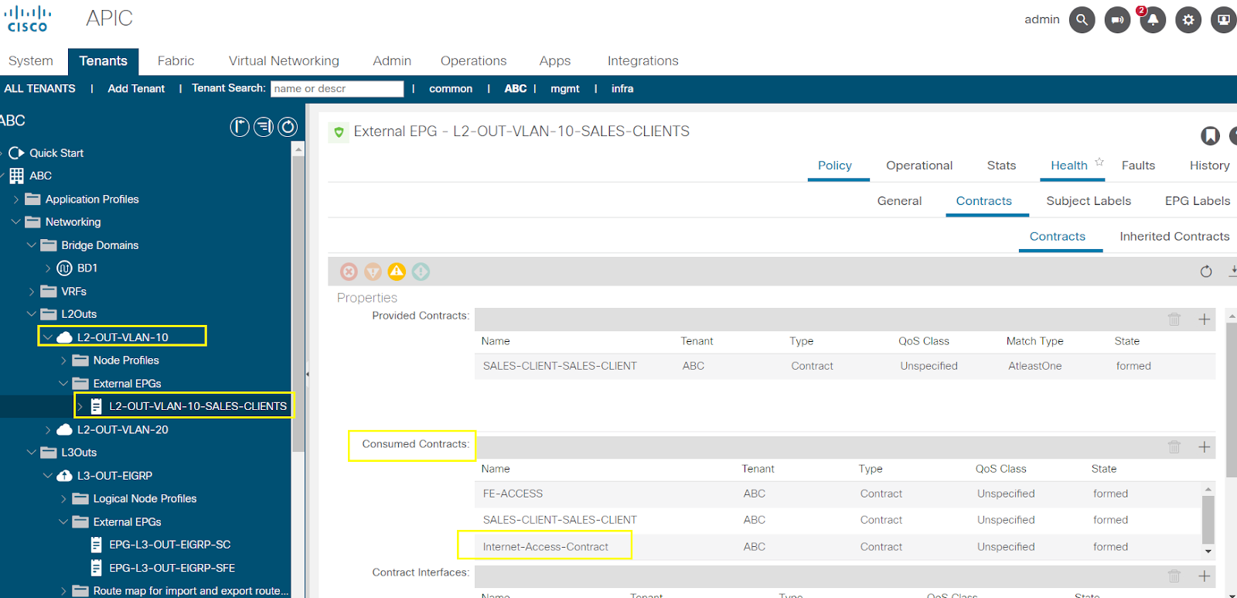Open the settings gear icon
Viewport: 1237px width, 598px height.
coord(1188,20)
